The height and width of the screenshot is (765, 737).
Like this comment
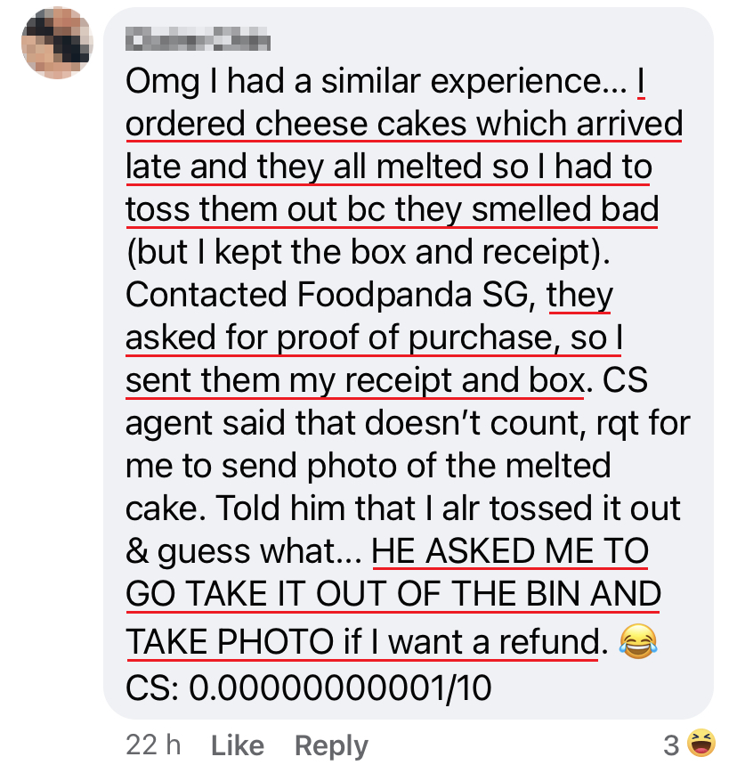238,745
